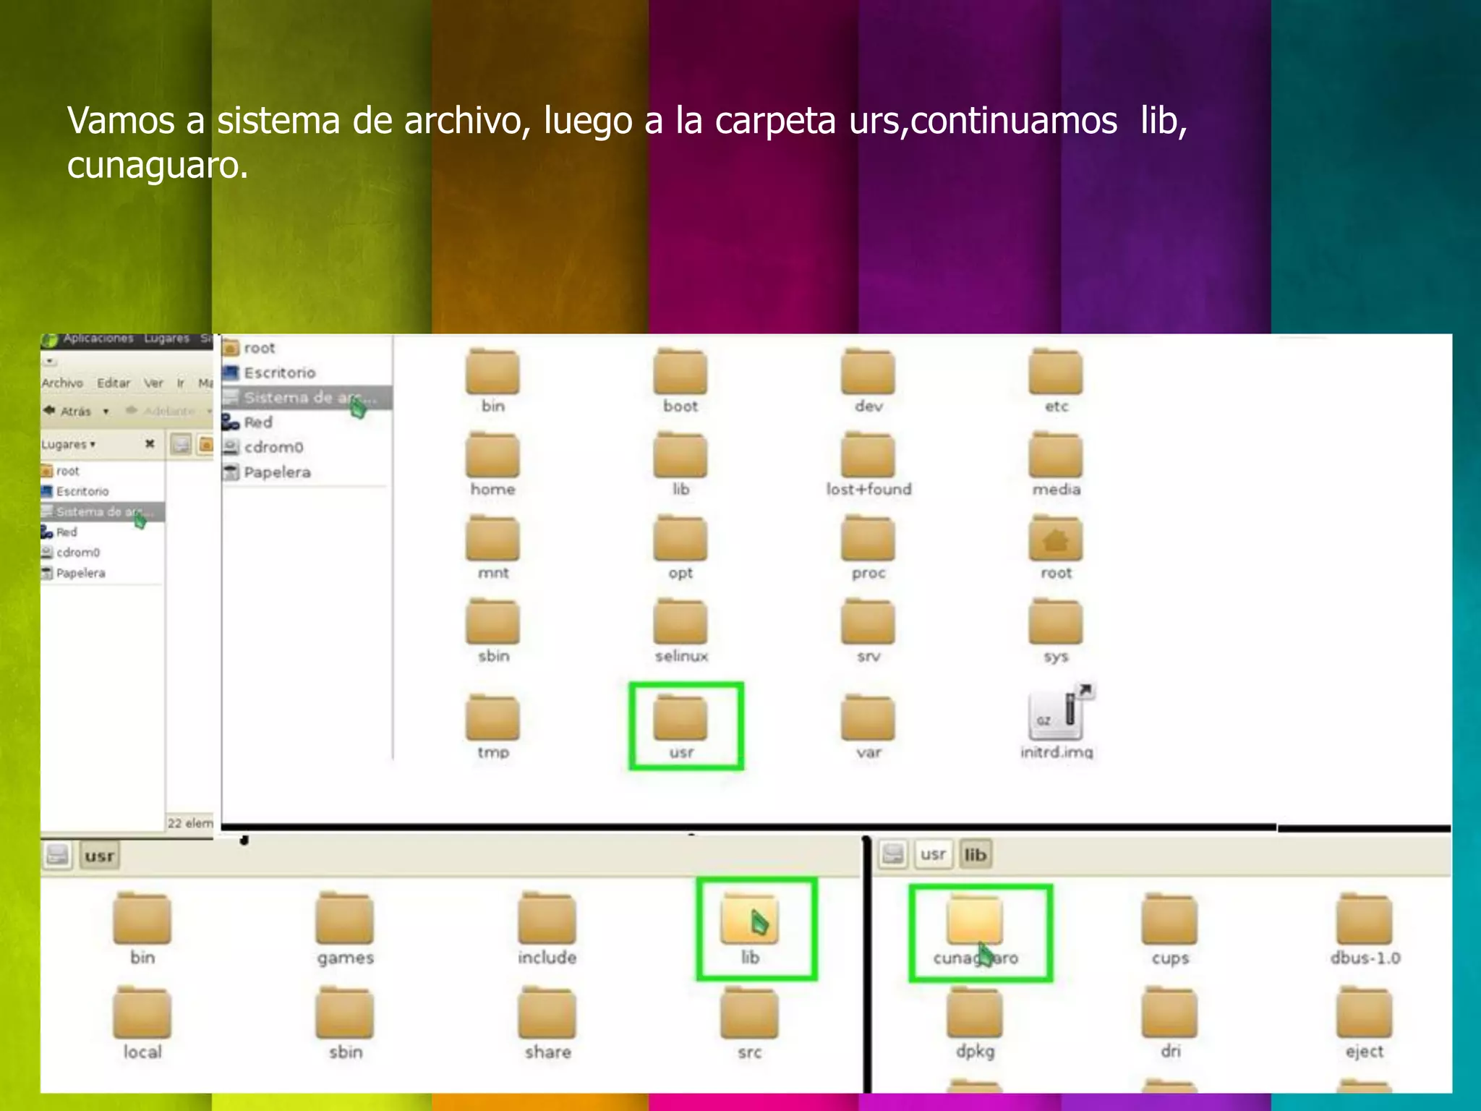Image resolution: width=1481 pixels, height=1111 pixels.
Task: Open the media folder
Action: (1056, 464)
